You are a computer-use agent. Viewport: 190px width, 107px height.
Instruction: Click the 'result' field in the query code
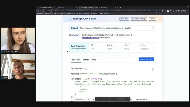tap(82, 92)
